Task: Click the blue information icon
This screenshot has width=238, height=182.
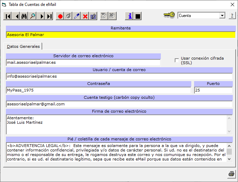Action: pyautogui.click(x=130, y=16)
